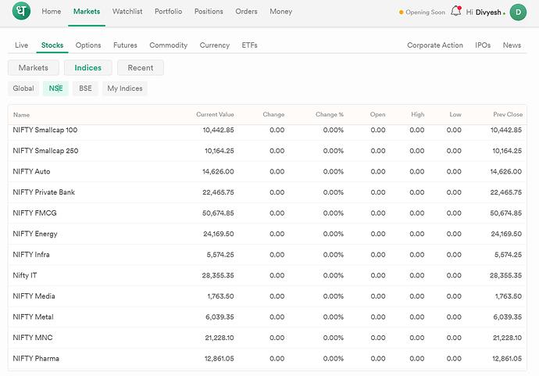Click the Markets filter button
Screen dimensions: 539x376
click(x=34, y=68)
